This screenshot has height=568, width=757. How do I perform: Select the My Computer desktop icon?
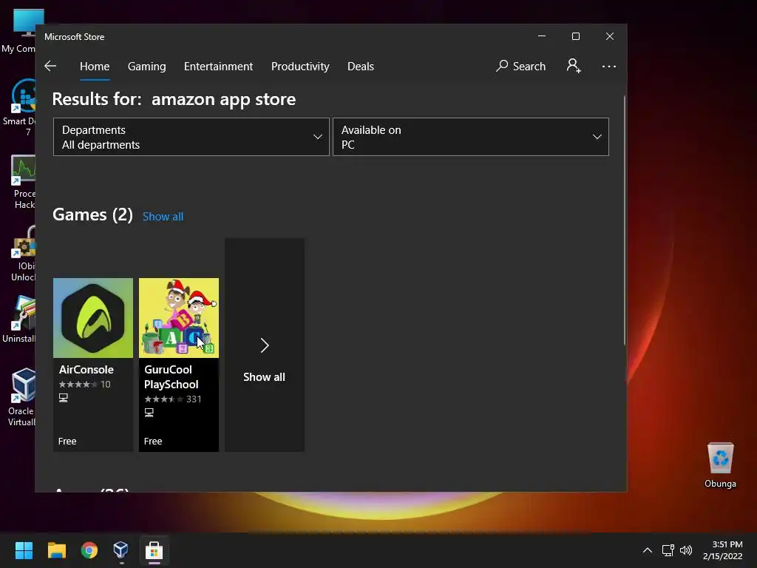click(18, 31)
